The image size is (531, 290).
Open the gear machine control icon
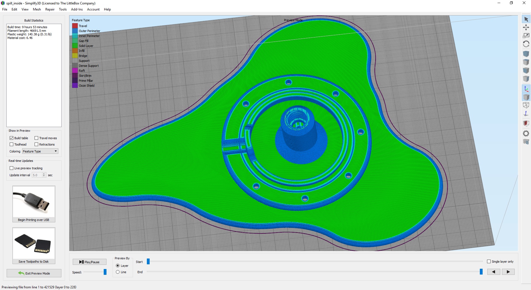click(526, 133)
